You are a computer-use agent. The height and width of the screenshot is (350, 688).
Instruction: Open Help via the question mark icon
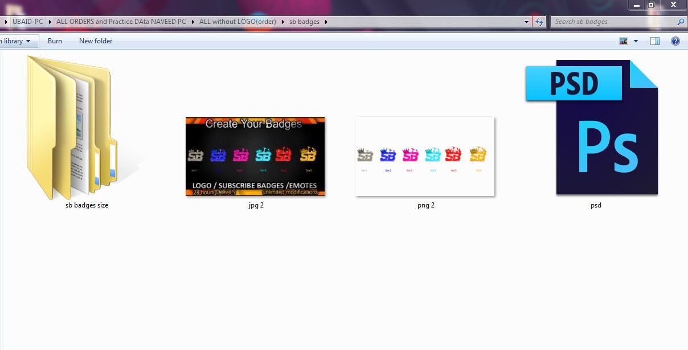pyautogui.click(x=675, y=40)
